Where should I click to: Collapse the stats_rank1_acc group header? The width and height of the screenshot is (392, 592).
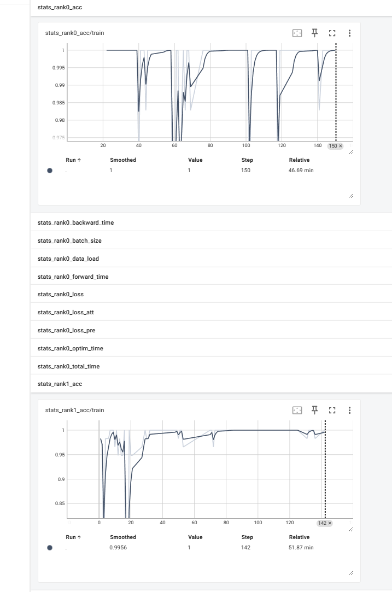tap(60, 384)
